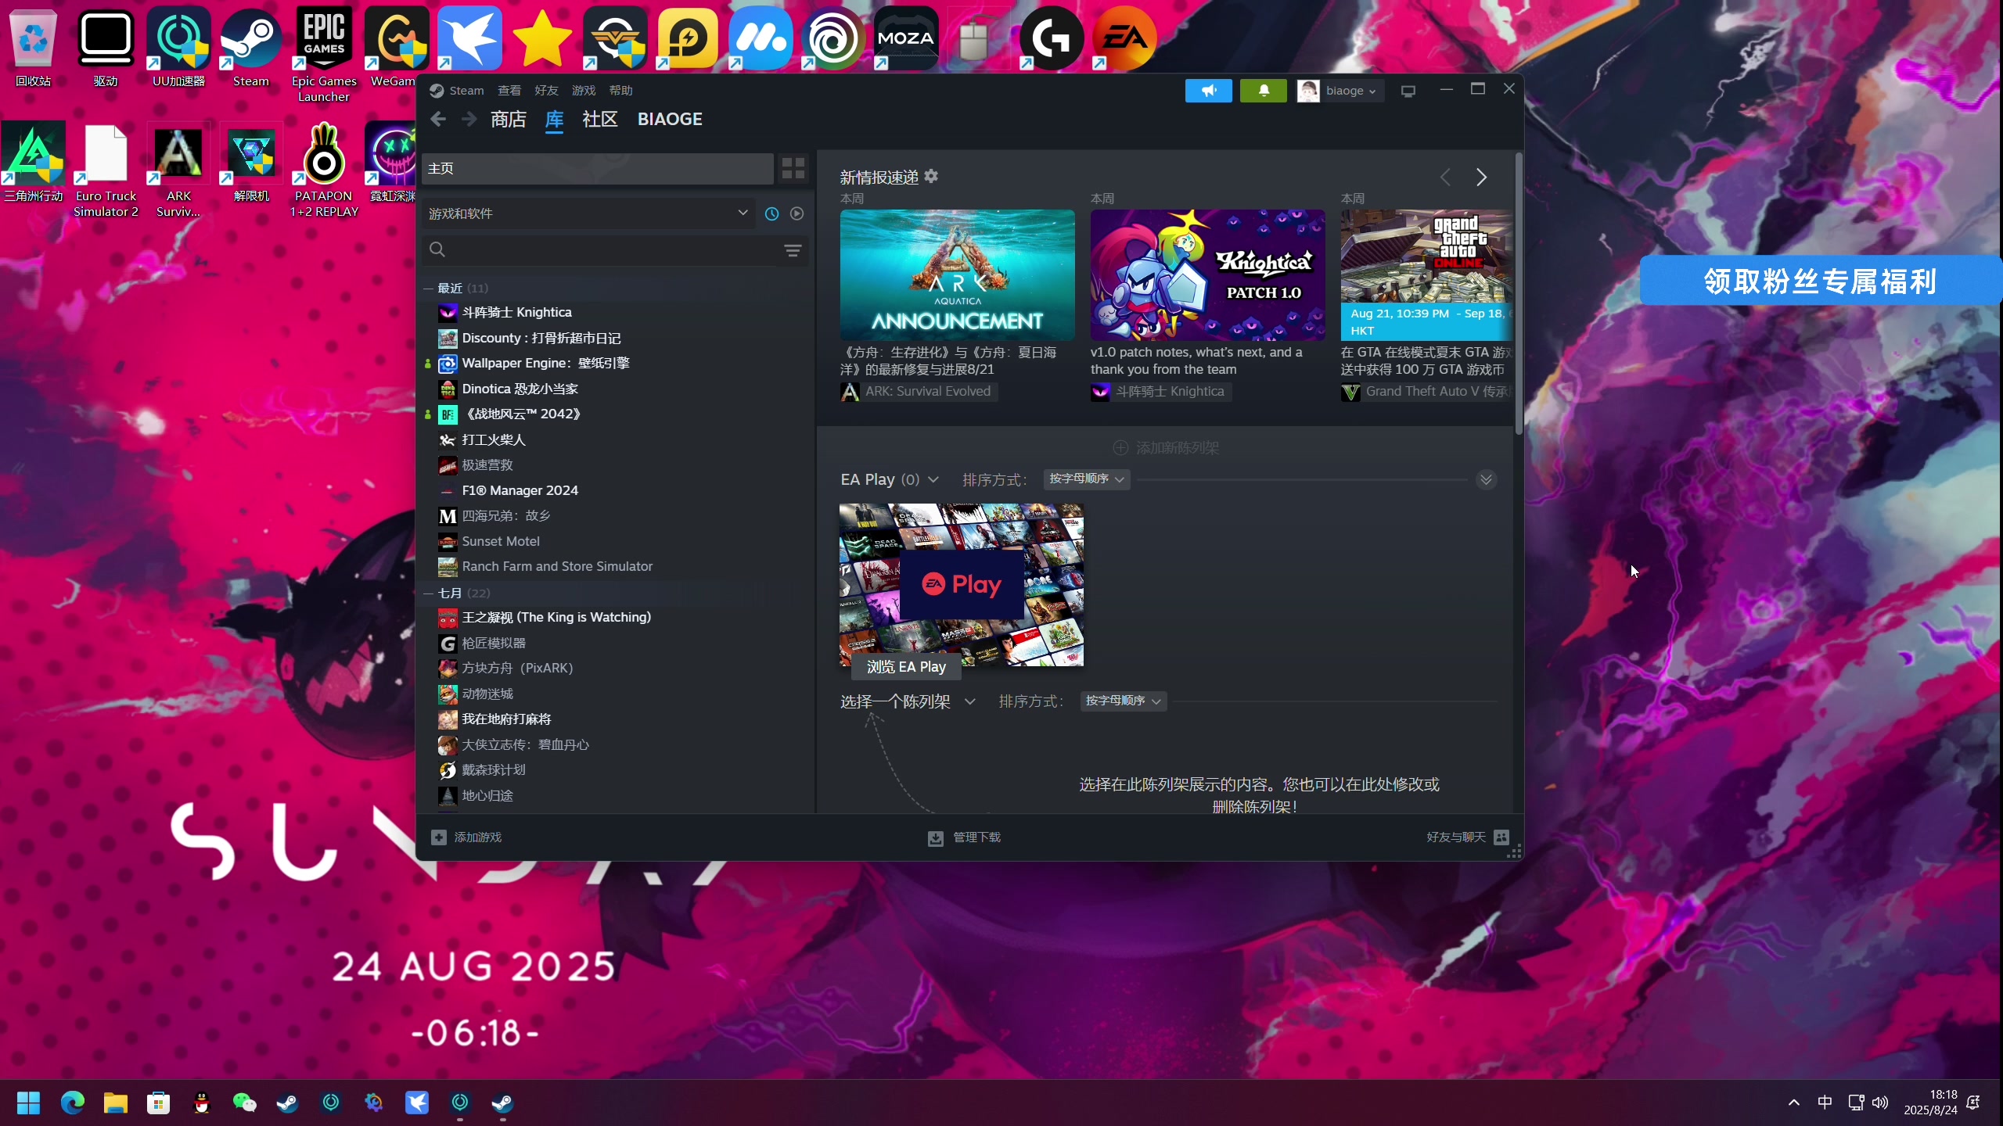Open the 帮助 menu
Screen dimensions: 2003x1126
point(620,91)
